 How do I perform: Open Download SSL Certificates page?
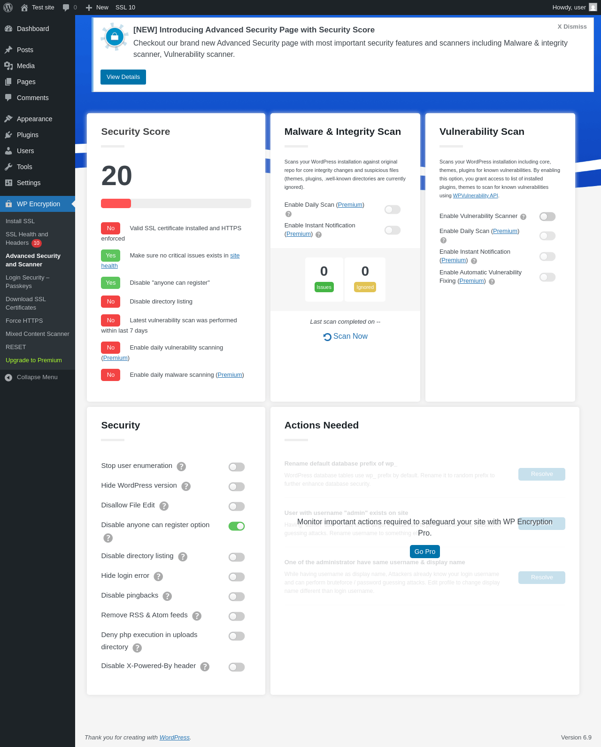point(26,303)
